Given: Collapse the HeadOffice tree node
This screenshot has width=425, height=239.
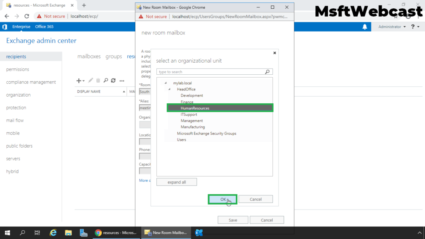Looking at the screenshot, I should click(x=169, y=89).
